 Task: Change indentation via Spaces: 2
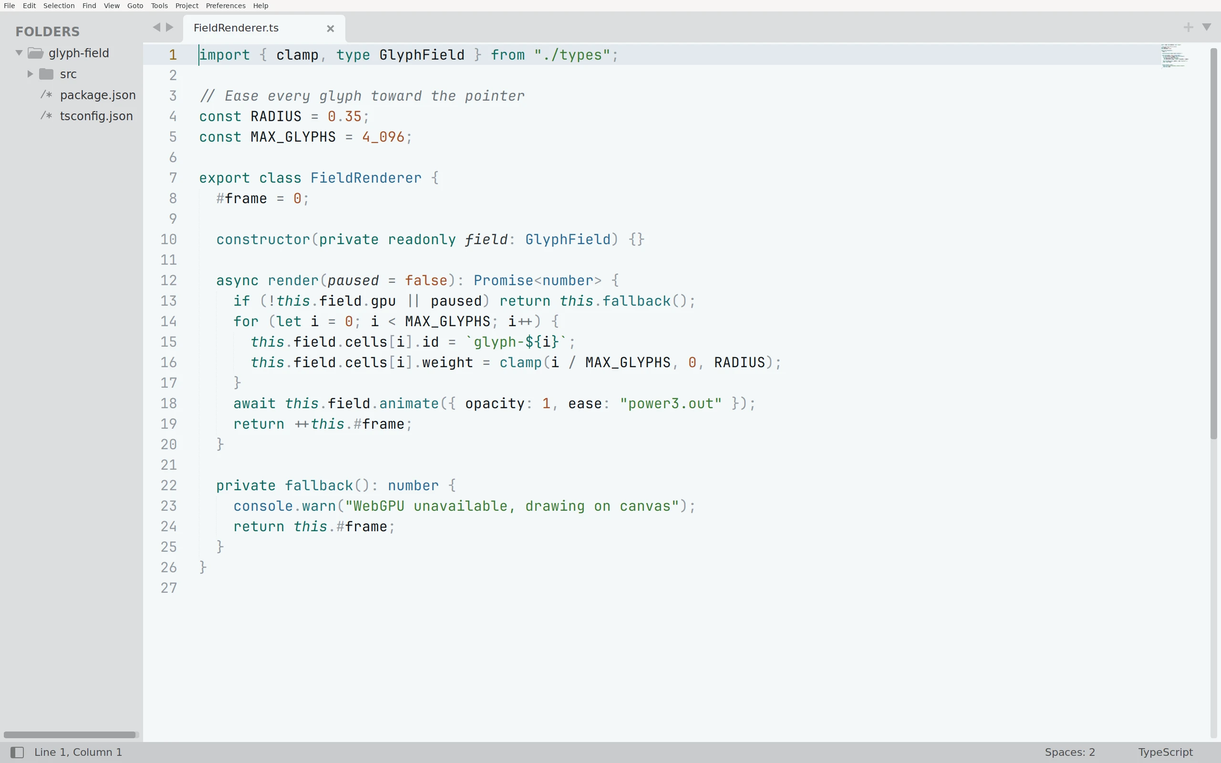click(1070, 753)
